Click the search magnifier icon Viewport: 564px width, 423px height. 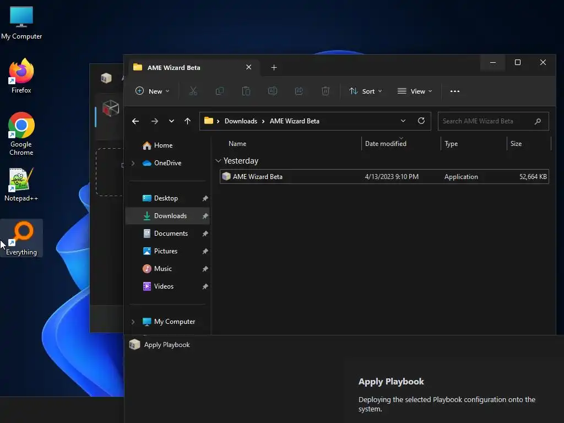pyautogui.click(x=538, y=121)
